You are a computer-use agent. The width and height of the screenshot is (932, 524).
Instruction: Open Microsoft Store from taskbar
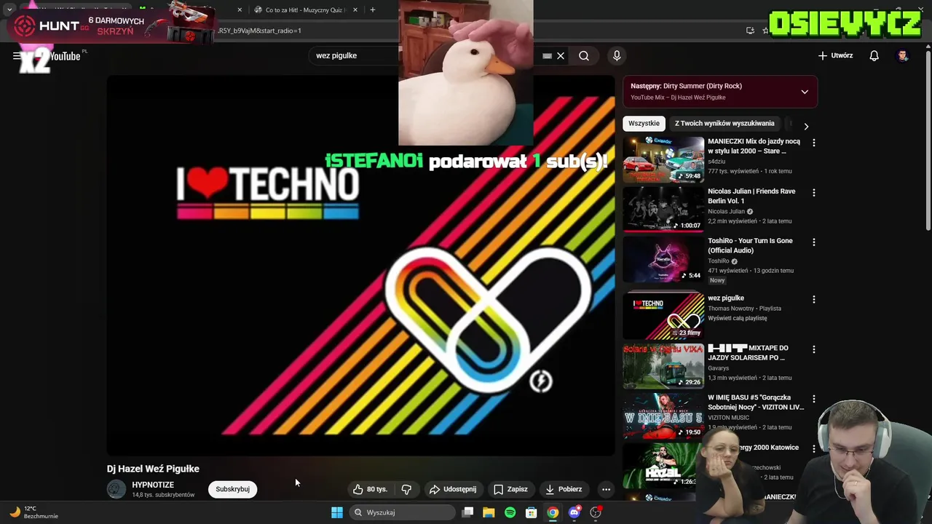(x=532, y=512)
